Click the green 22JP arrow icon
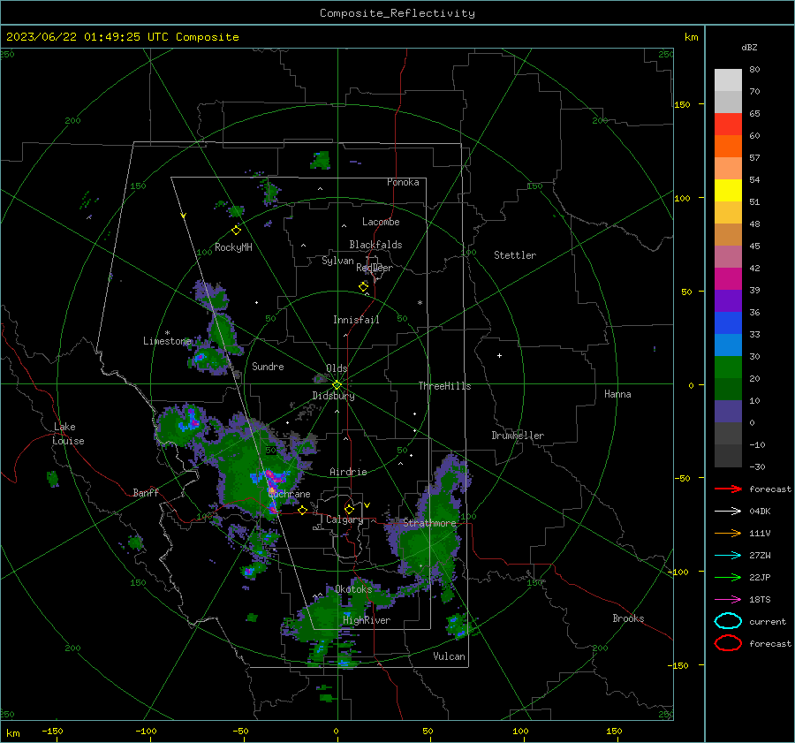Screen dimensions: 795x743 coord(728,577)
